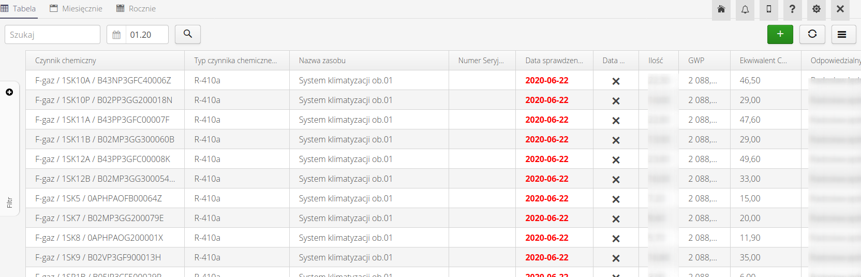The image size is (861, 277).
Task: Switch to the Miesięcznie tab
Action: coord(76,9)
